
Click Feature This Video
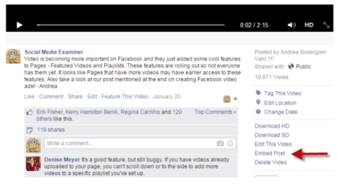(125, 96)
